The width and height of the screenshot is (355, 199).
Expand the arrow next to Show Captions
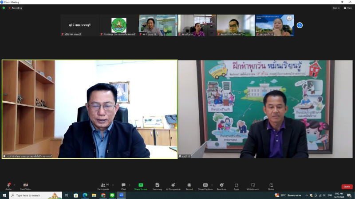[211, 185]
